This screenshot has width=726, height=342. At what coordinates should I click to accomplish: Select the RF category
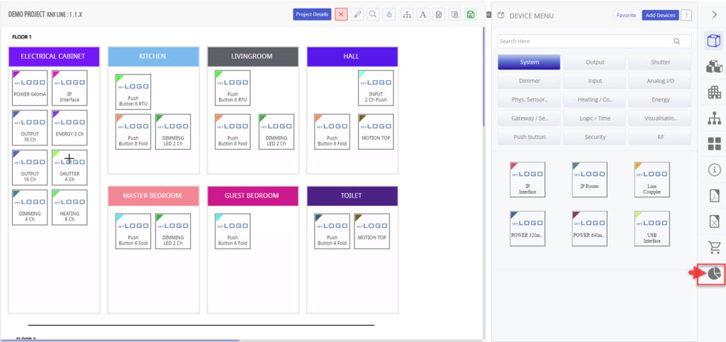pyautogui.click(x=660, y=137)
